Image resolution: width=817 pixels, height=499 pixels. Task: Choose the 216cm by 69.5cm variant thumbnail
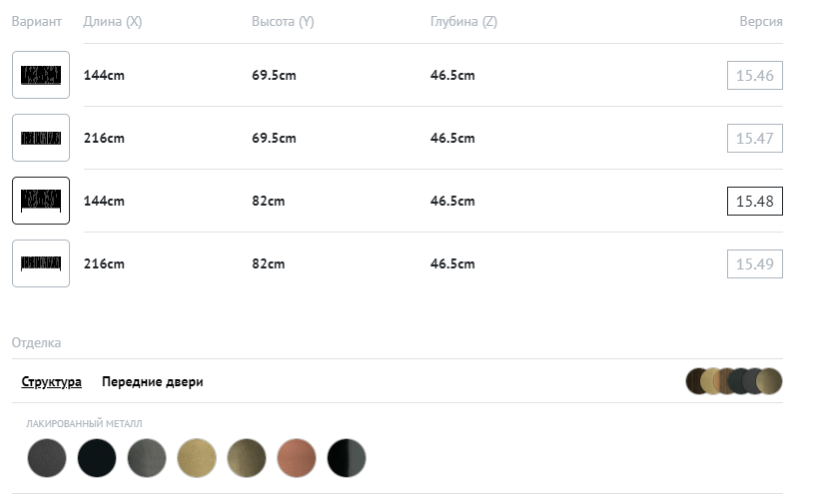coord(41,138)
